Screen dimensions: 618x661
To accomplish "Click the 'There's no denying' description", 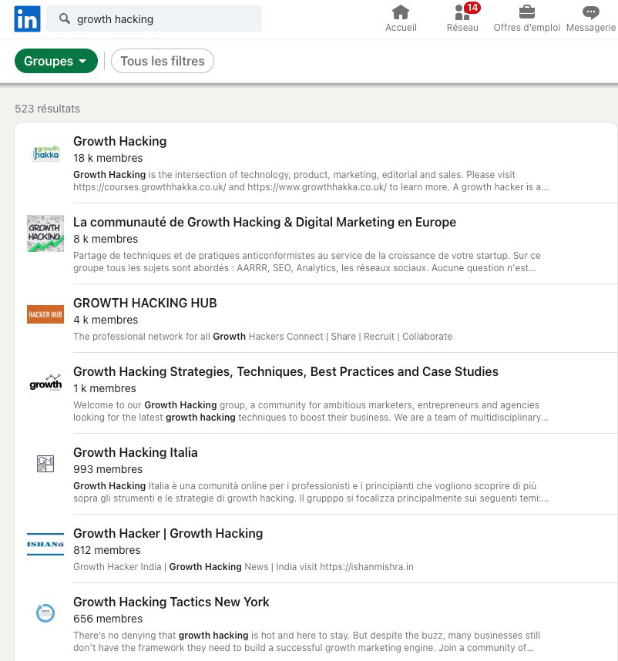I will (x=307, y=642).
